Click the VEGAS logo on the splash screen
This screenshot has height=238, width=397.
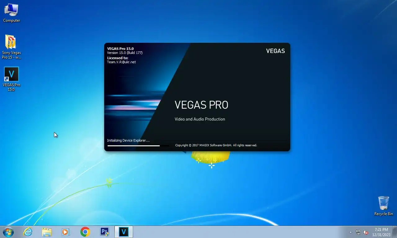click(x=275, y=51)
